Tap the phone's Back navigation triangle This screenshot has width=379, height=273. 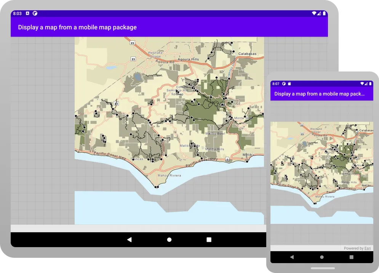click(292, 257)
